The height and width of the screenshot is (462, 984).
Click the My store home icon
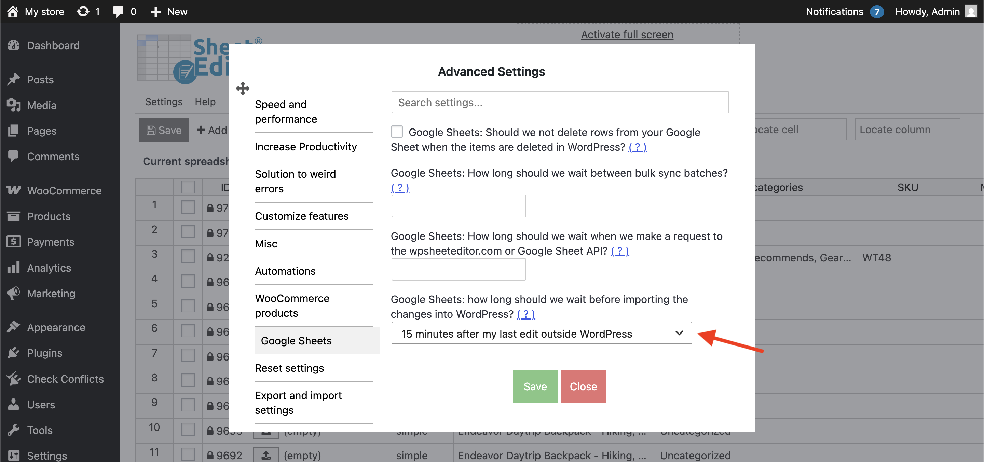click(x=13, y=12)
